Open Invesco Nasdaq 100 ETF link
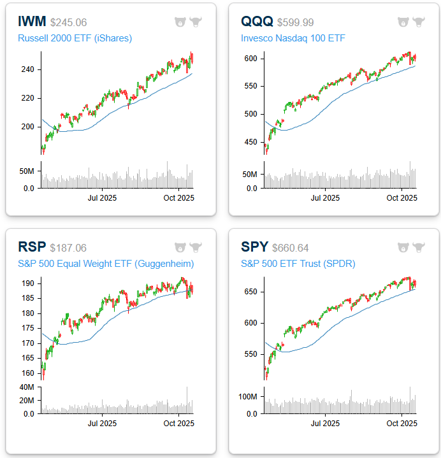Viewport: 441px width, 458px height. tap(293, 38)
